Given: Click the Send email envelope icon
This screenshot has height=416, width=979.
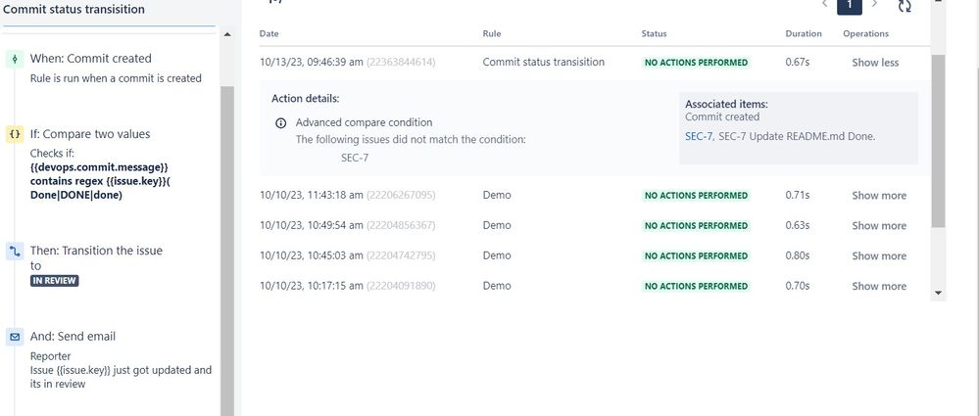Looking at the screenshot, I should (15, 337).
